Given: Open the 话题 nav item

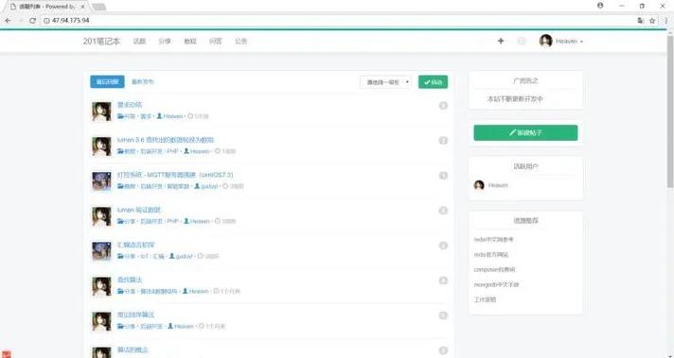Looking at the screenshot, I should [139, 42].
